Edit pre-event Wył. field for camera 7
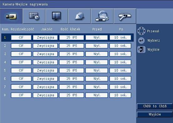 tap(97, 87)
